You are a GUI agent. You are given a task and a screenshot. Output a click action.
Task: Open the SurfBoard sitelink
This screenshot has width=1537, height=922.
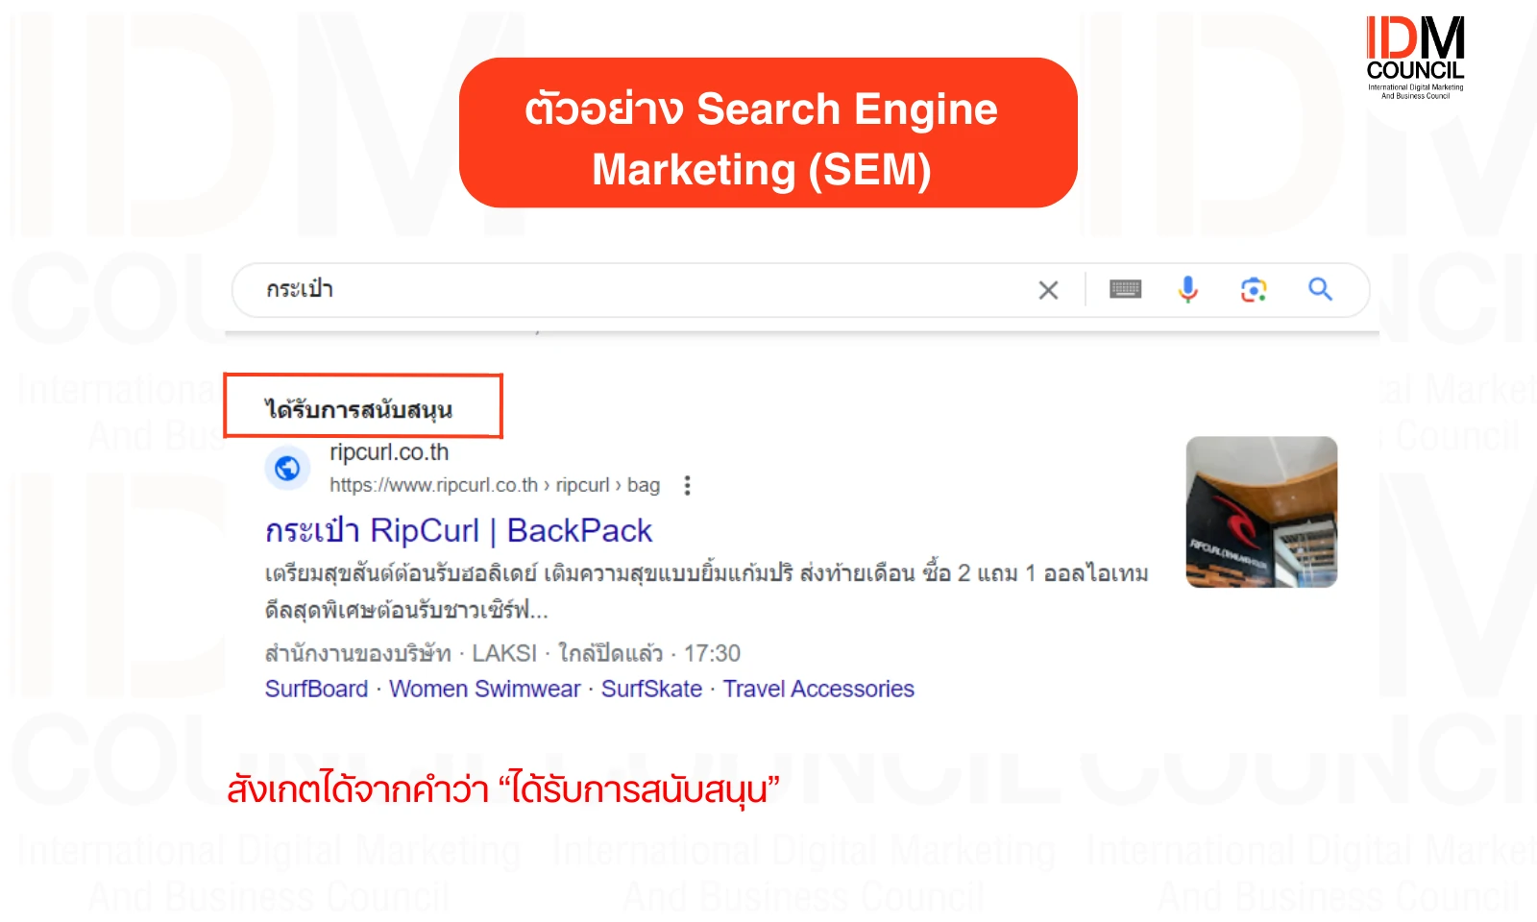[x=316, y=689]
